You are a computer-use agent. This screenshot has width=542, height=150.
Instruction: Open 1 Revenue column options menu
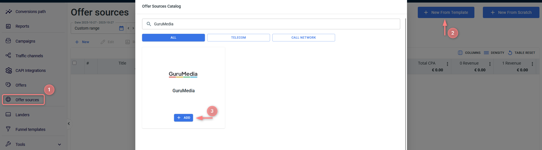532,64
